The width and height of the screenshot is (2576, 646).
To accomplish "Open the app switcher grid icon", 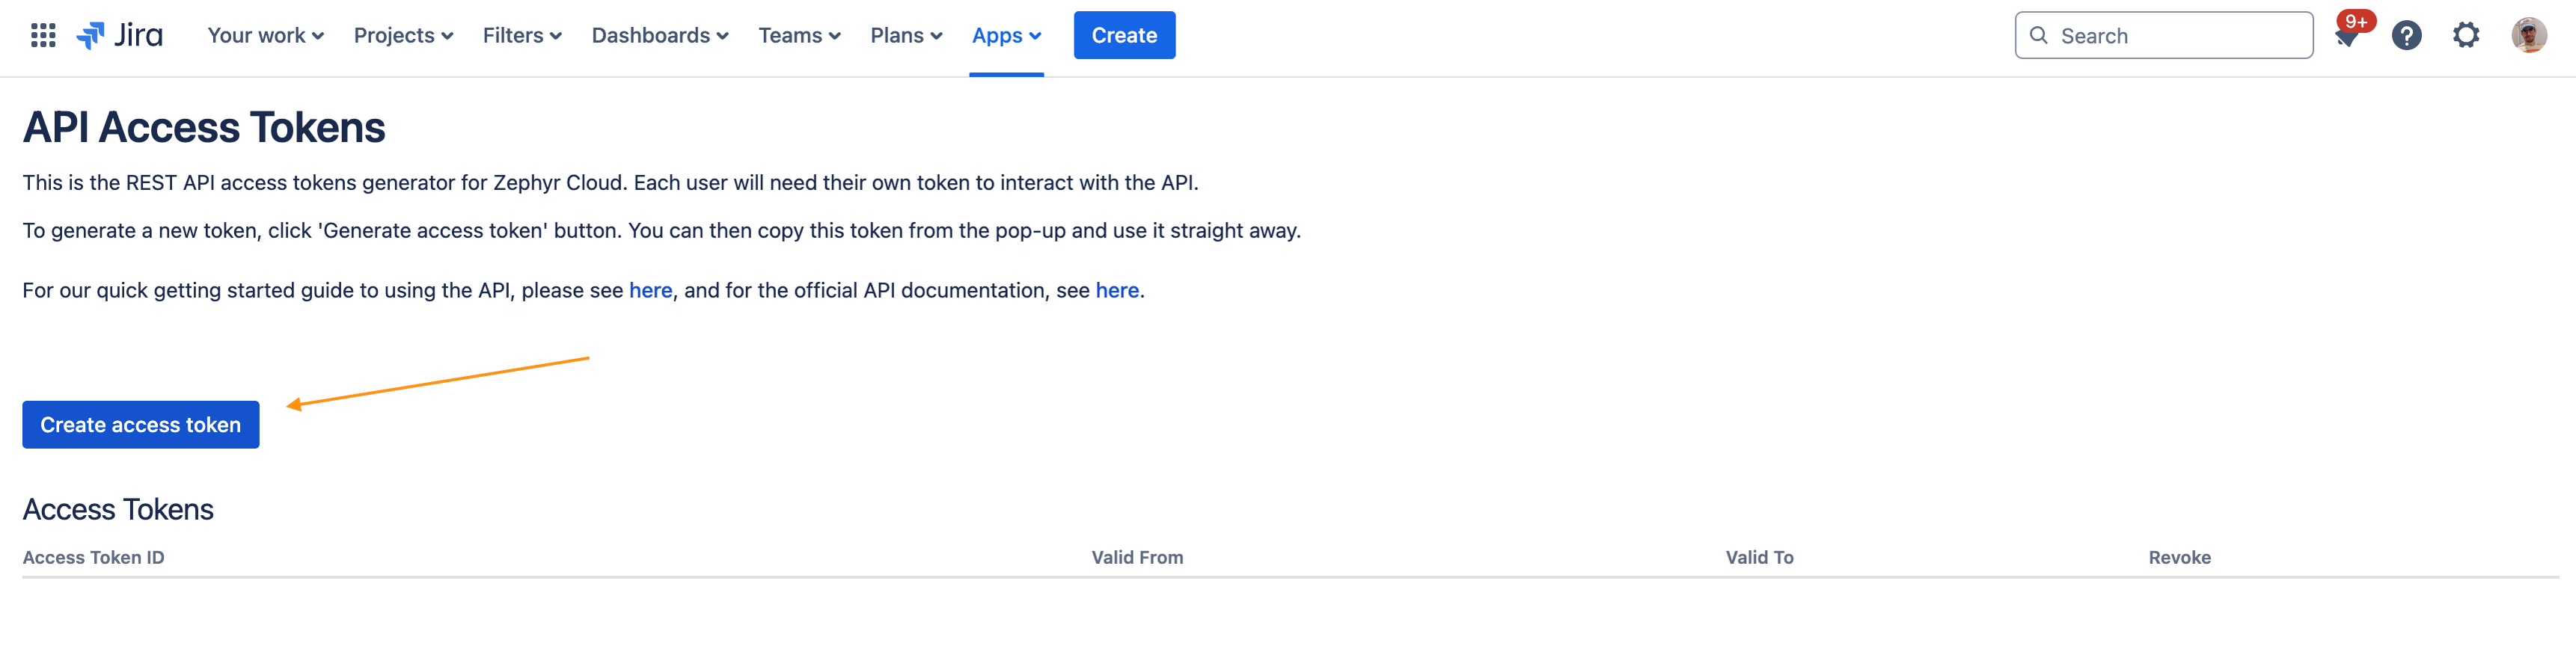I will pyautogui.click(x=43, y=36).
